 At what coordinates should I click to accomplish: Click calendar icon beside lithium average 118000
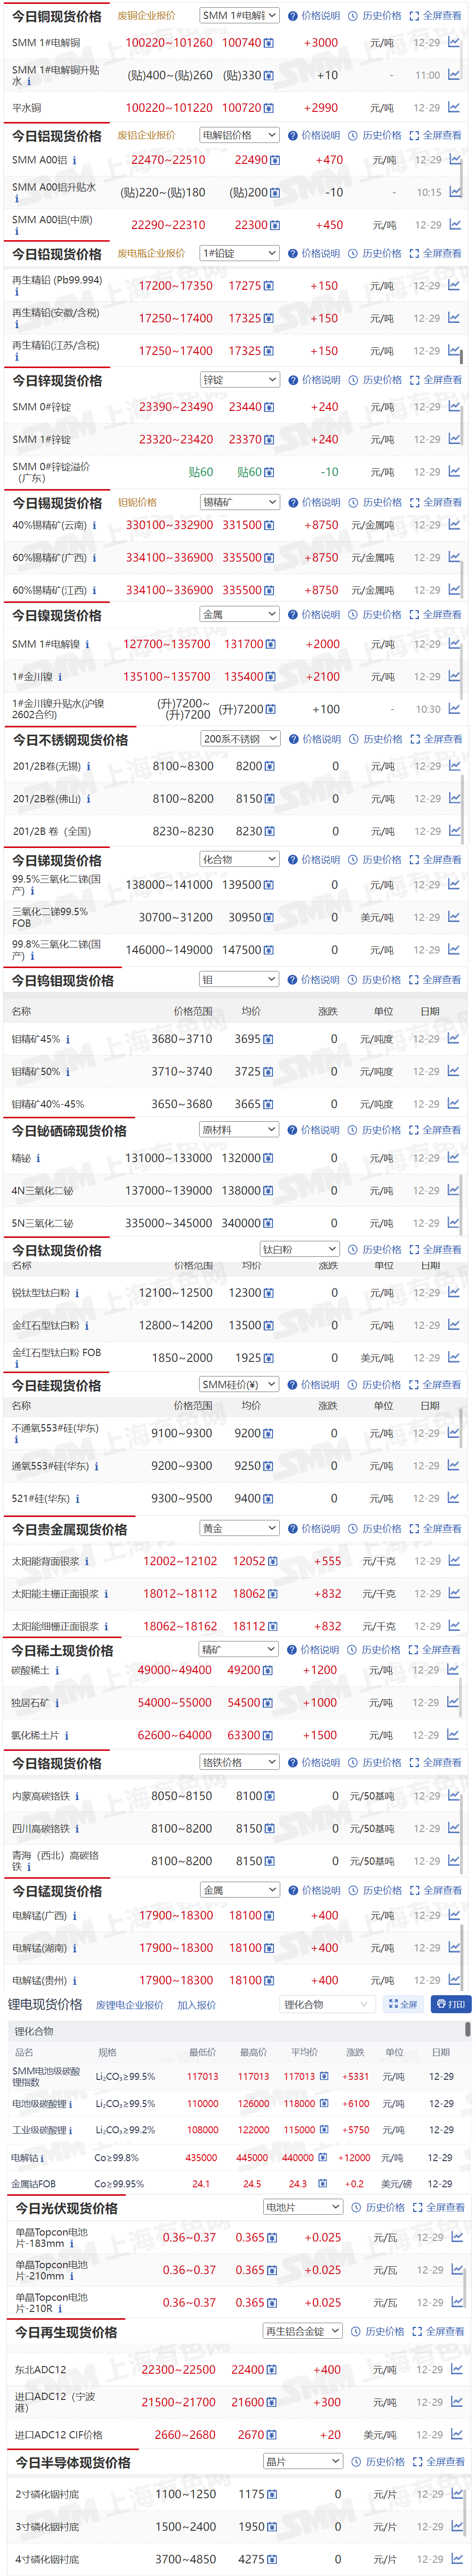pyautogui.click(x=323, y=2104)
